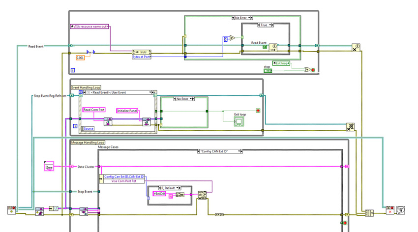Screen dimensions: 418x232
Task: Click the Bytes at Port property
Action: click(142, 57)
